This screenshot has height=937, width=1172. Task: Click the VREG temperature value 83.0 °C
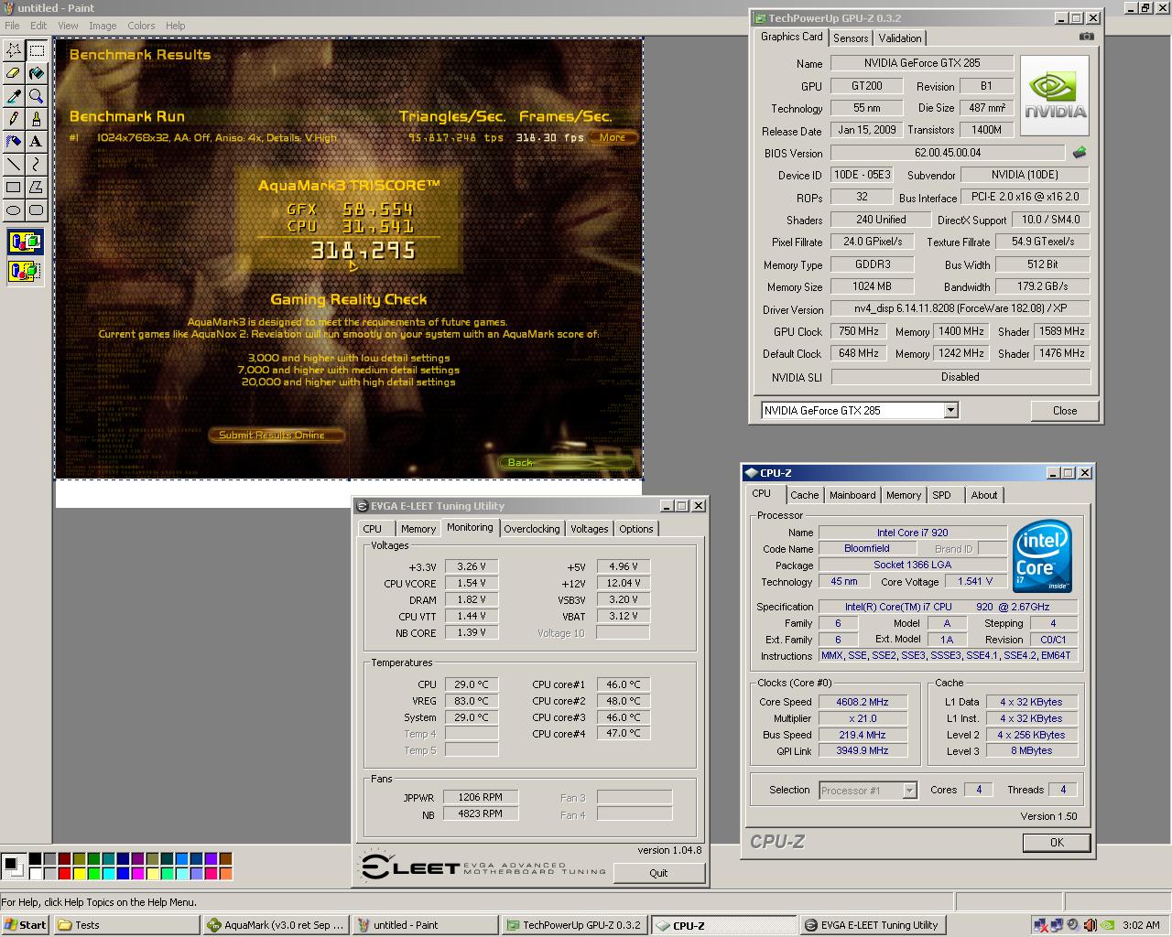coord(472,701)
